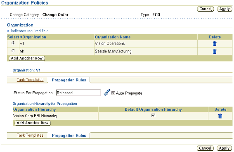Open the lower Task Templates tab
This screenshot has width=234, height=152.
point(30,135)
